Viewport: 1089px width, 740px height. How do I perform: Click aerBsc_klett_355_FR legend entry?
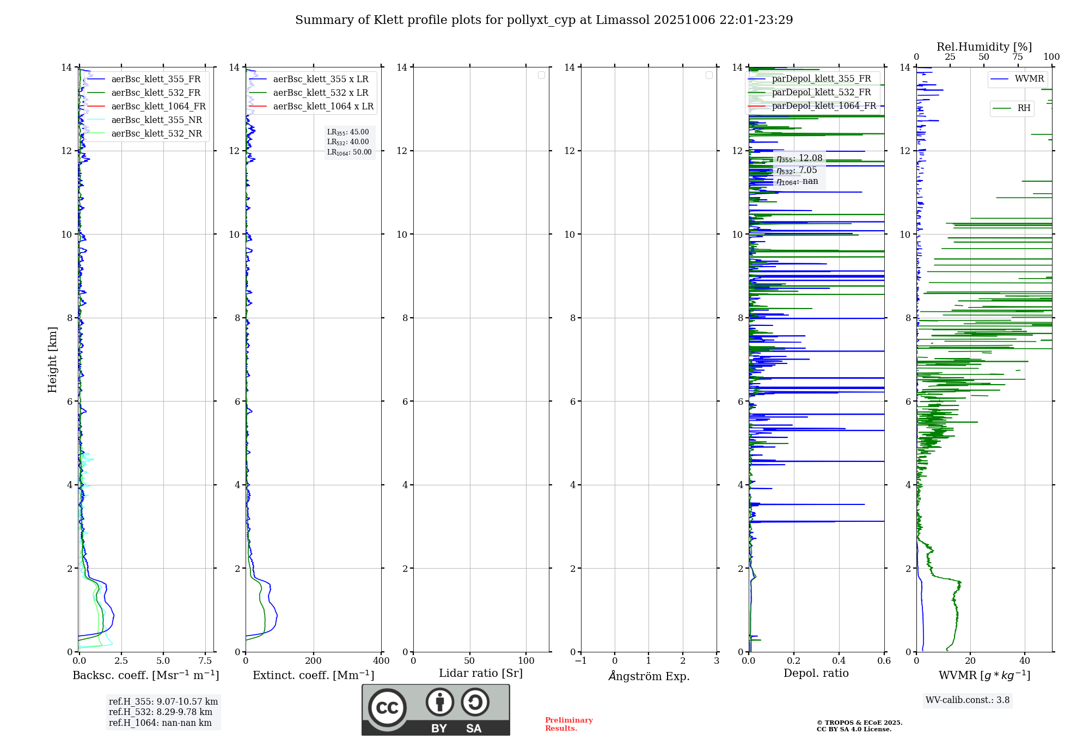pos(156,79)
